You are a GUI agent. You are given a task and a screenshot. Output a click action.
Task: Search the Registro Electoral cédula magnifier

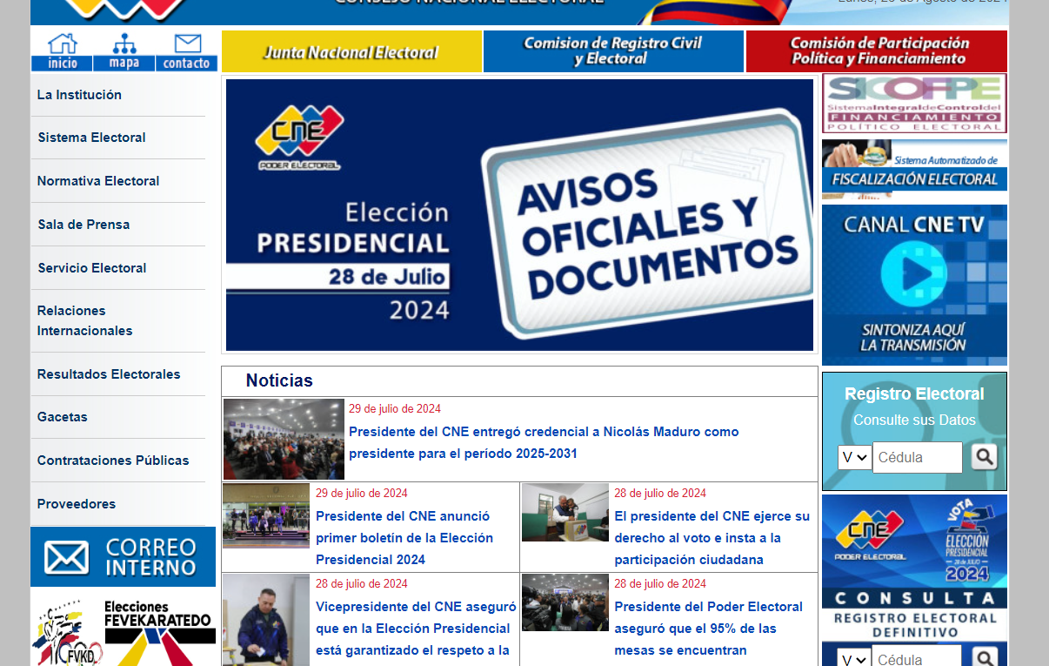984,457
